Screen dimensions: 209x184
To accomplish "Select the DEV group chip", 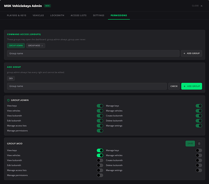I will [11, 78].
